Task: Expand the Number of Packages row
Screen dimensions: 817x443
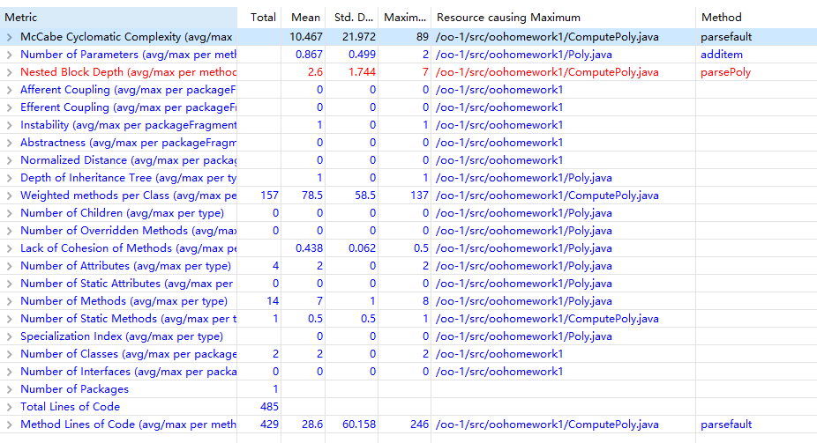Action: (9, 389)
